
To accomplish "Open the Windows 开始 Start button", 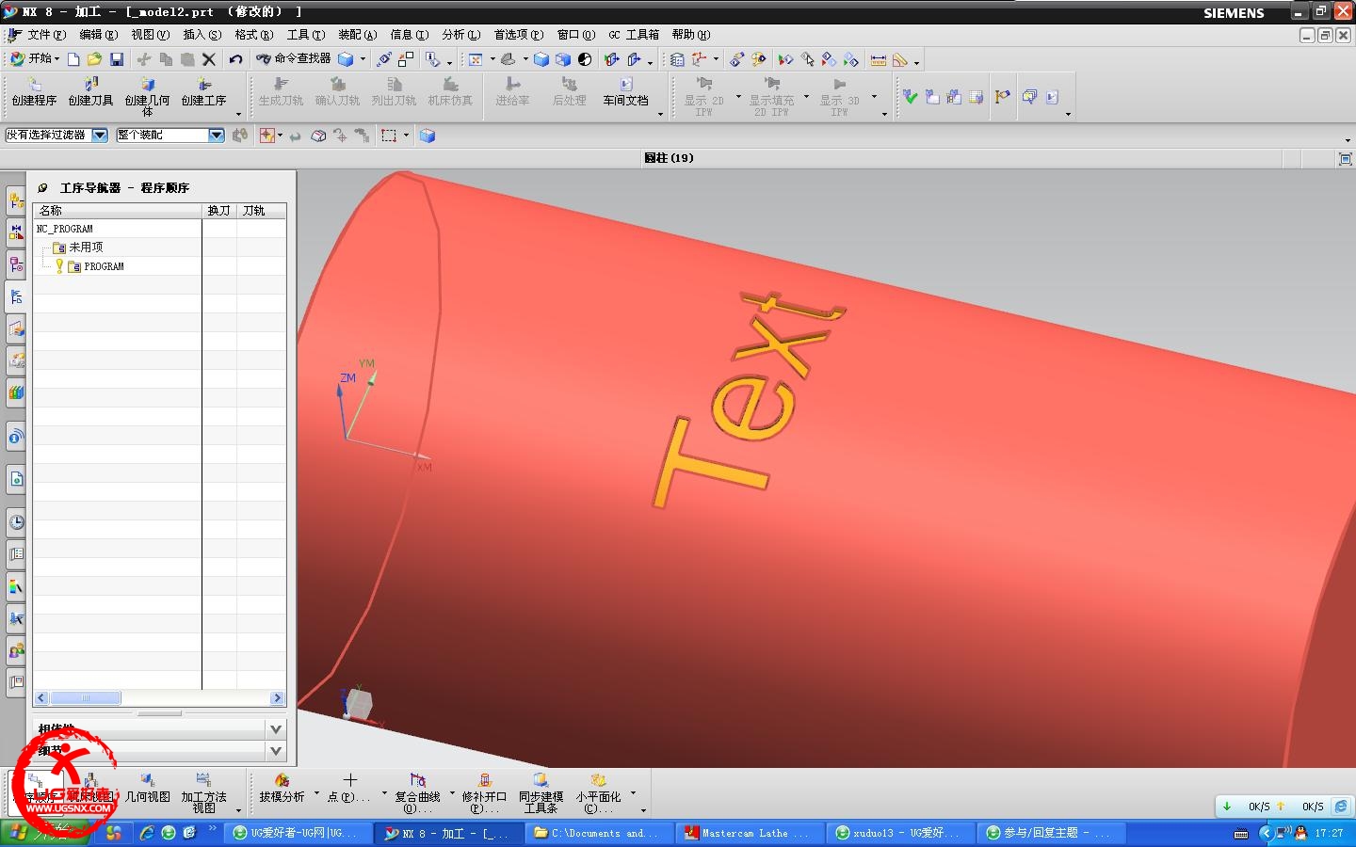I will tap(43, 833).
